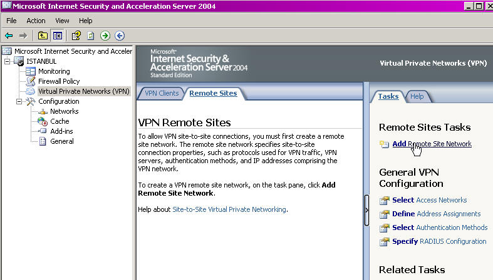Click the blue left-arrow toolbar icon
This screenshot has height=280, width=493.
tap(120, 36)
